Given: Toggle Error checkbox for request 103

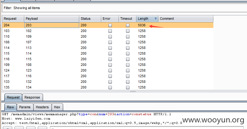Looking at the screenshot, I should 110,31.
